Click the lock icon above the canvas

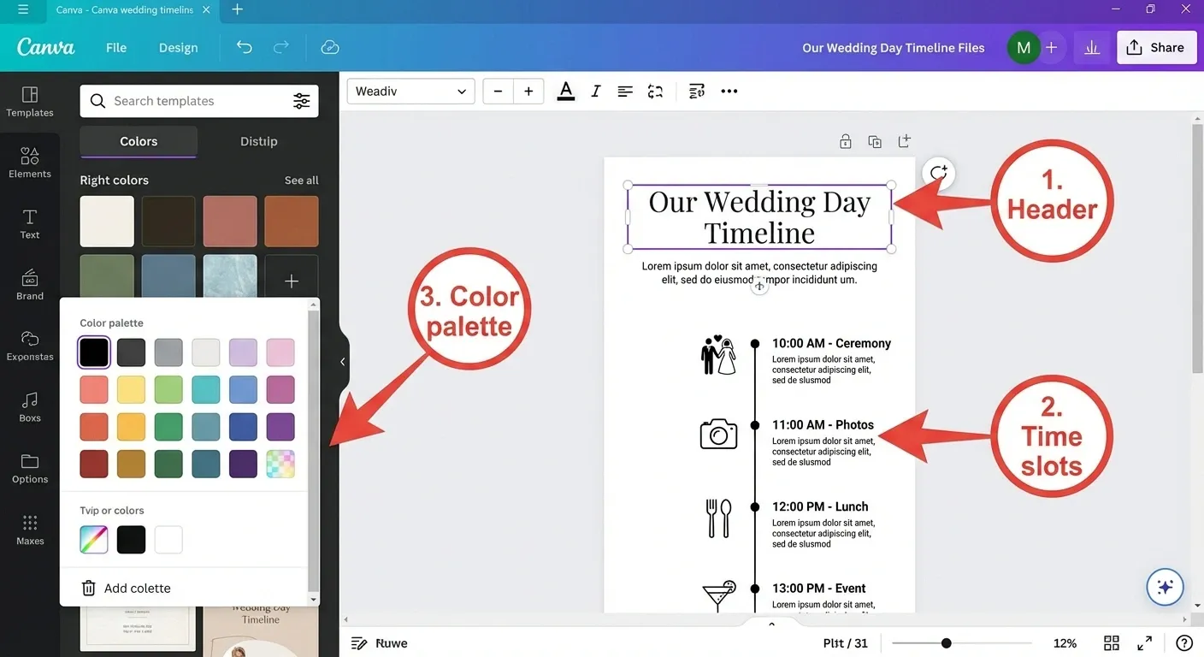[x=845, y=140]
